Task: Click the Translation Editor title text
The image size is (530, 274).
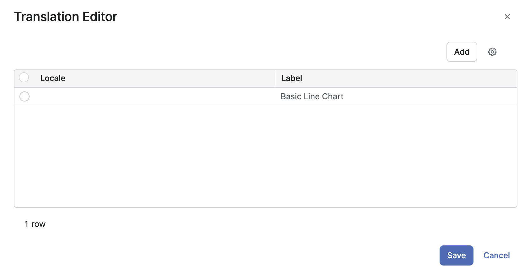Action: click(x=66, y=17)
